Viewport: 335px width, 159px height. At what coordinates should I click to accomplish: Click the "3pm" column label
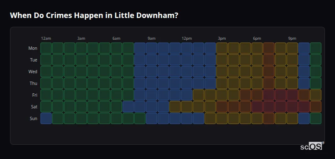[x=222, y=38]
